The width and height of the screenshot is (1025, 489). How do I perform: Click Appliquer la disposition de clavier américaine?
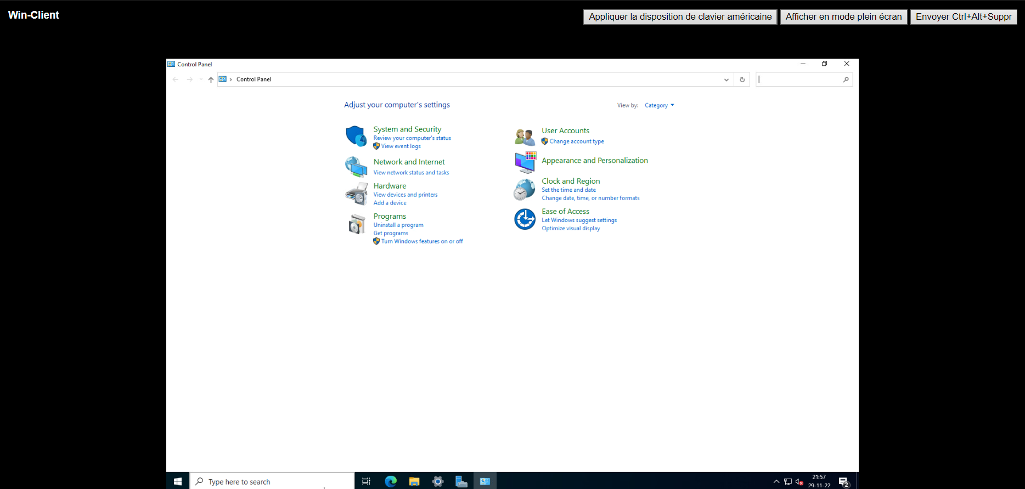[680, 16]
